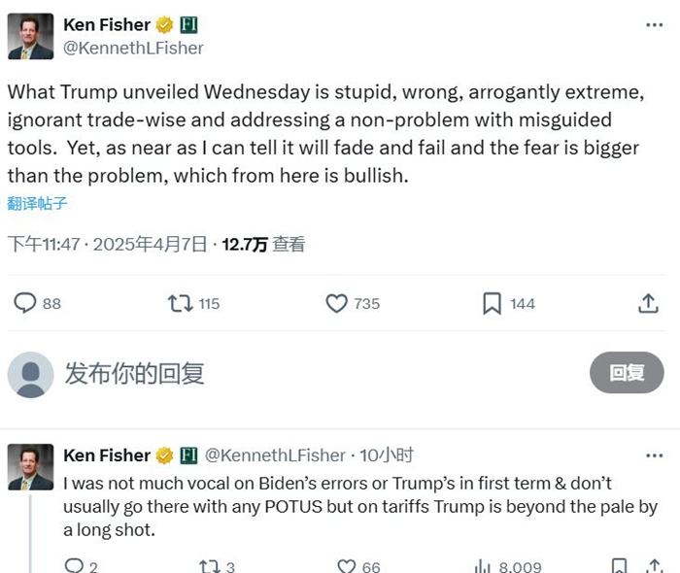This screenshot has height=573, width=680.
Task: Click the @KennethLFisher handle on main post
Action: pyautogui.click(x=133, y=47)
